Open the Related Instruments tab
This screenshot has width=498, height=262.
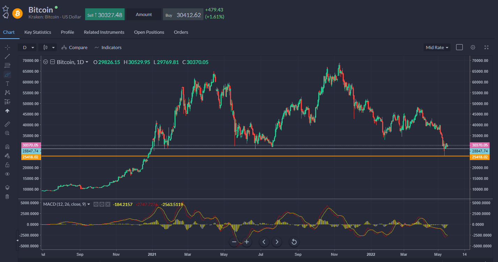104,32
